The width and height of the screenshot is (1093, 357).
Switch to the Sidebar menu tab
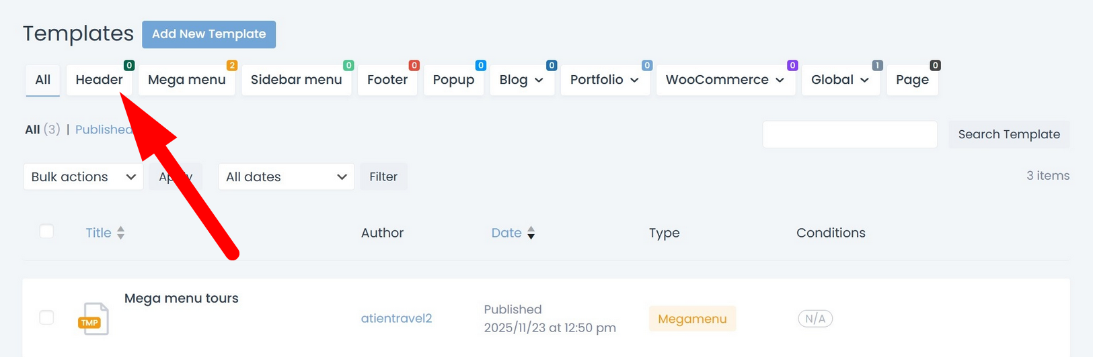click(x=296, y=80)
